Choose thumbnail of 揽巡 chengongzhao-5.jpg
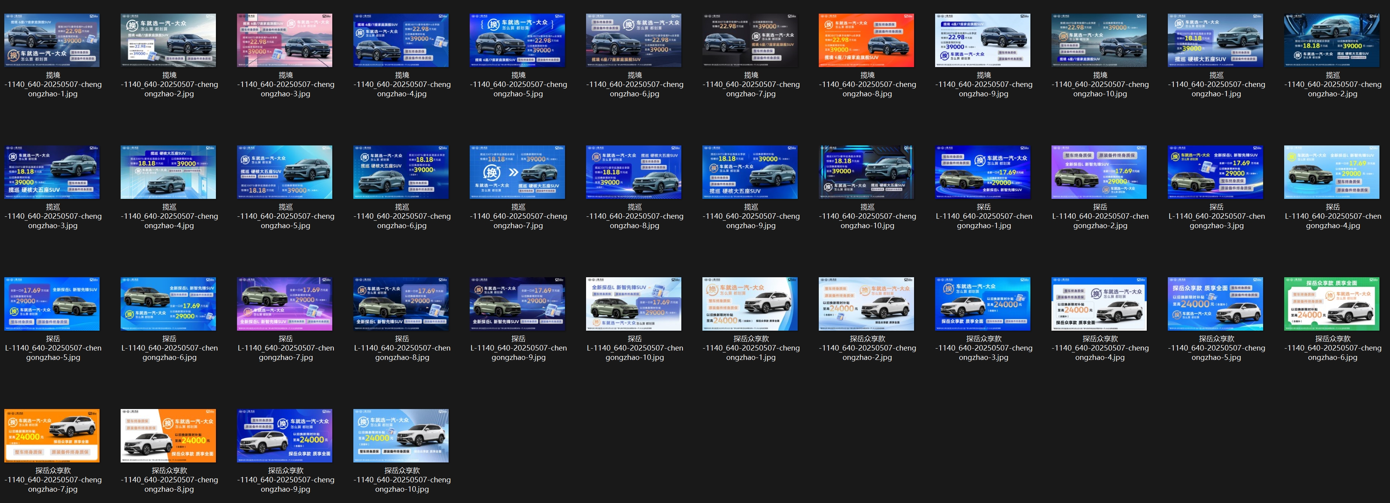 pos(285,172)
